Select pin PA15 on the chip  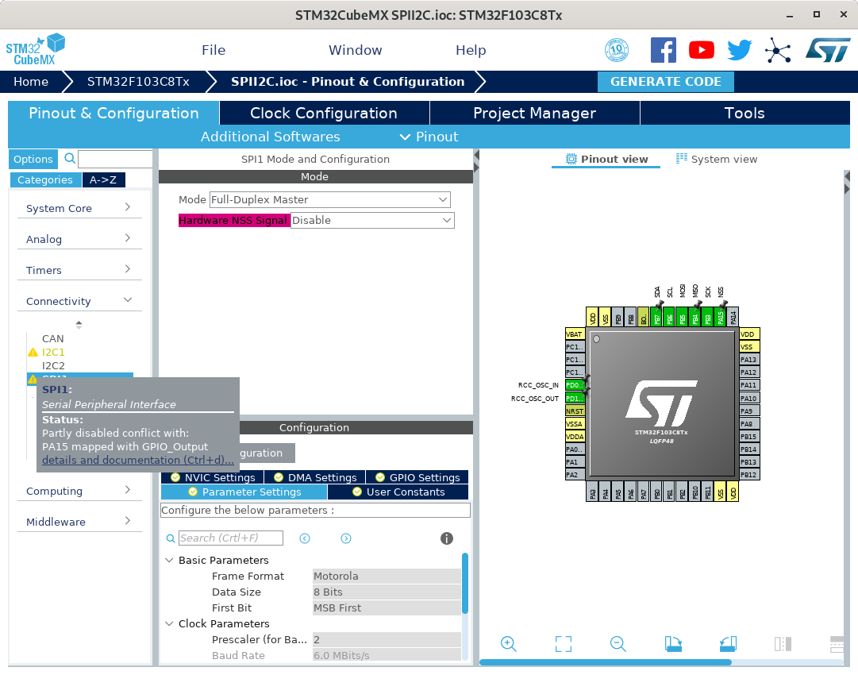[721, 318]
